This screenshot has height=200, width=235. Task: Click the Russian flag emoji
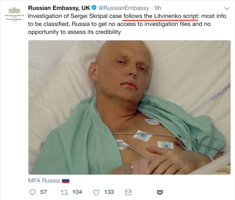[65, 180]
